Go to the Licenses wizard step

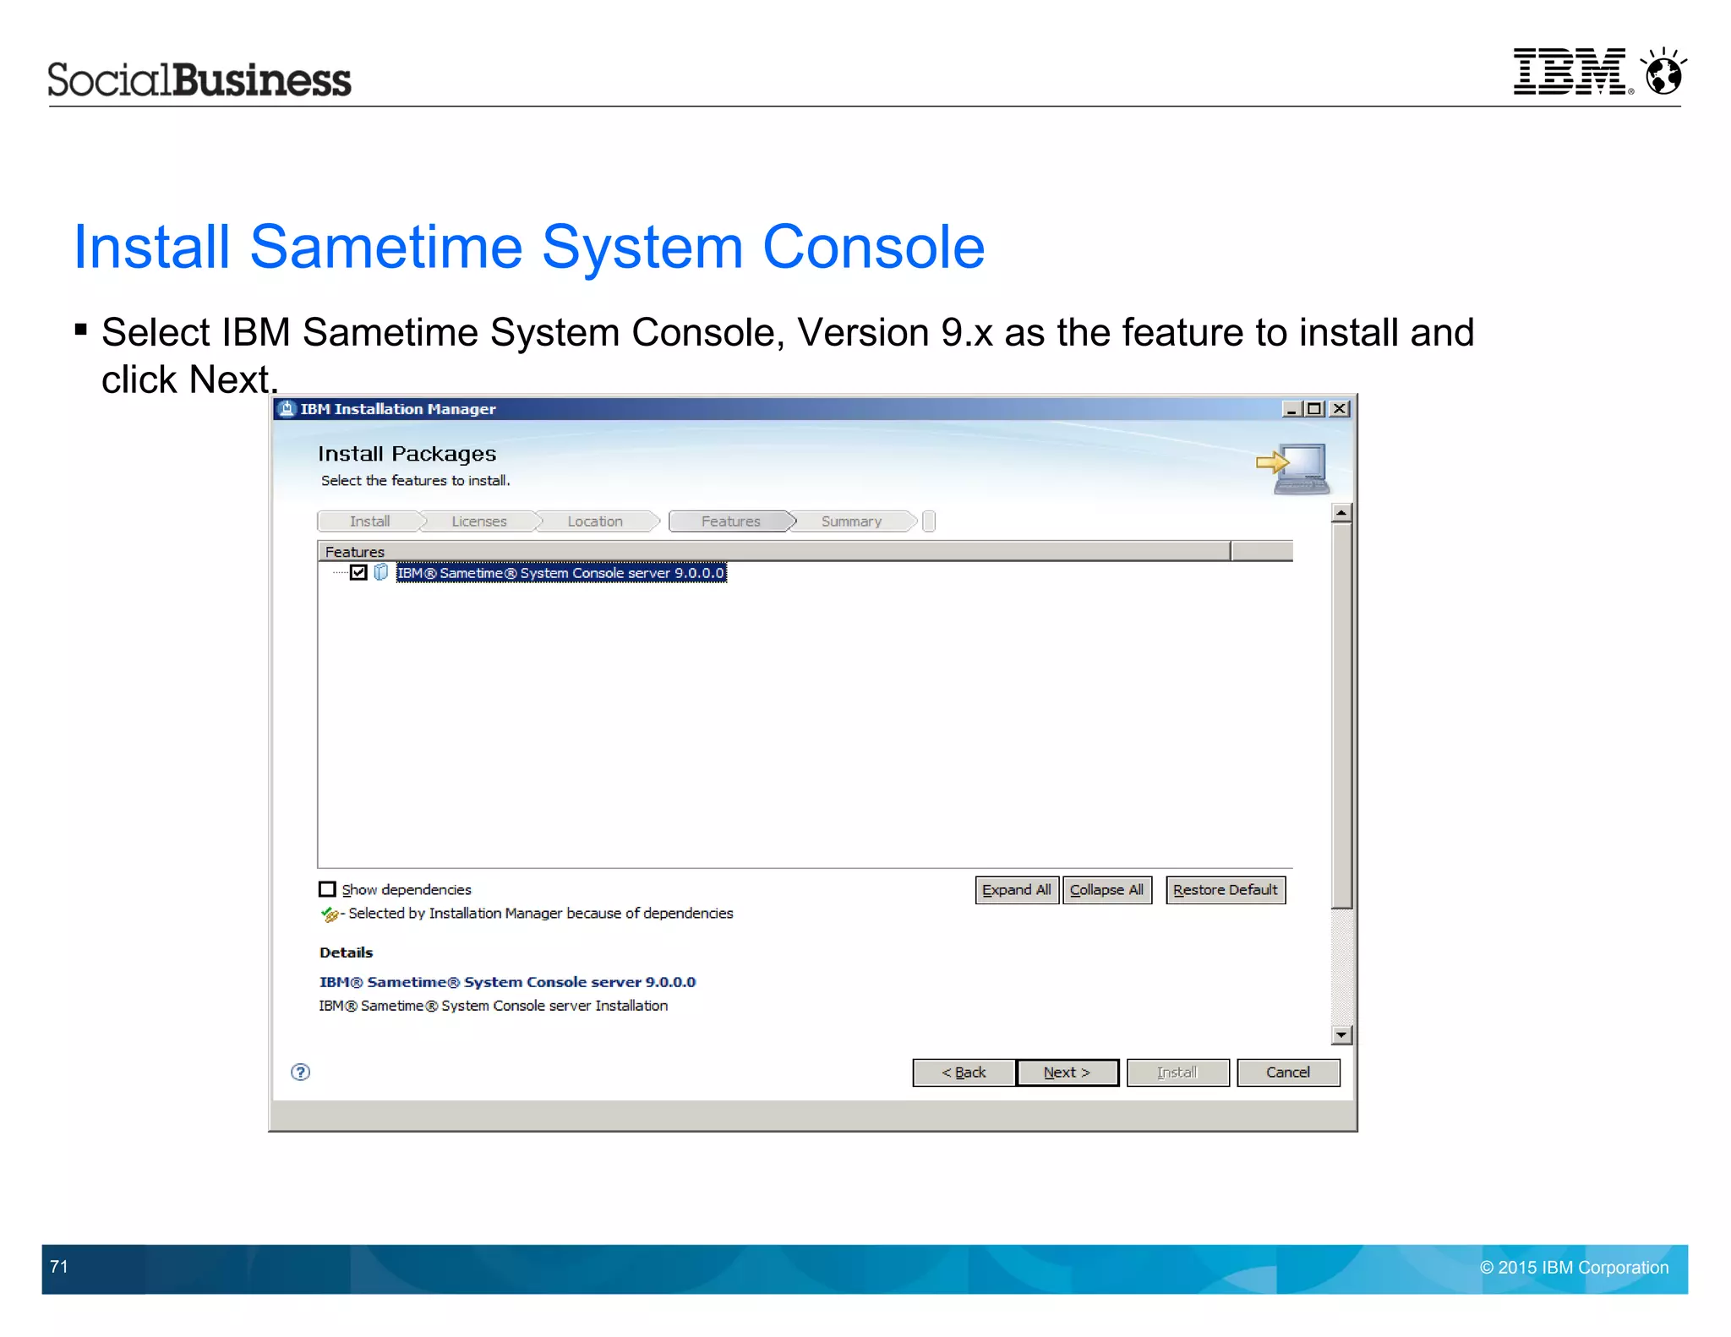(x=479, y=521)
